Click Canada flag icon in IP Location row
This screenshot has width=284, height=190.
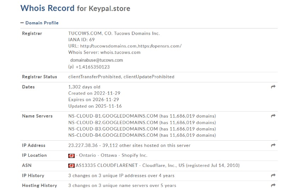[x=71, y=156]
